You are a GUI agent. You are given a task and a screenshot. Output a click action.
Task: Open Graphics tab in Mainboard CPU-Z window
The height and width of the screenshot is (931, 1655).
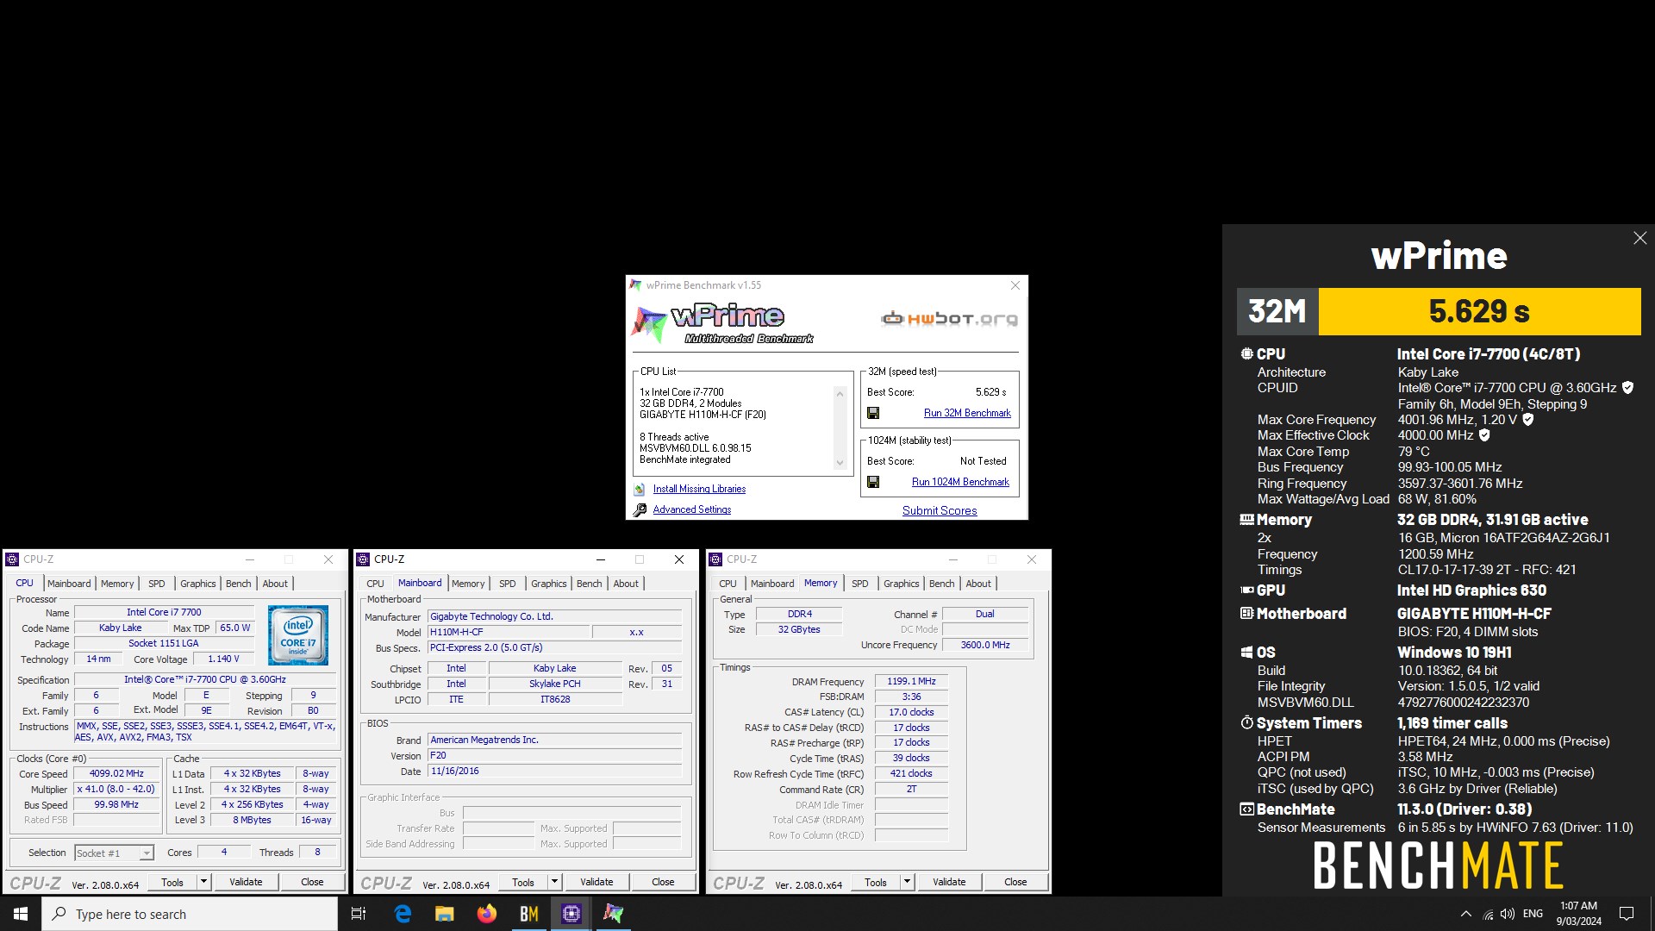[549, 584]
